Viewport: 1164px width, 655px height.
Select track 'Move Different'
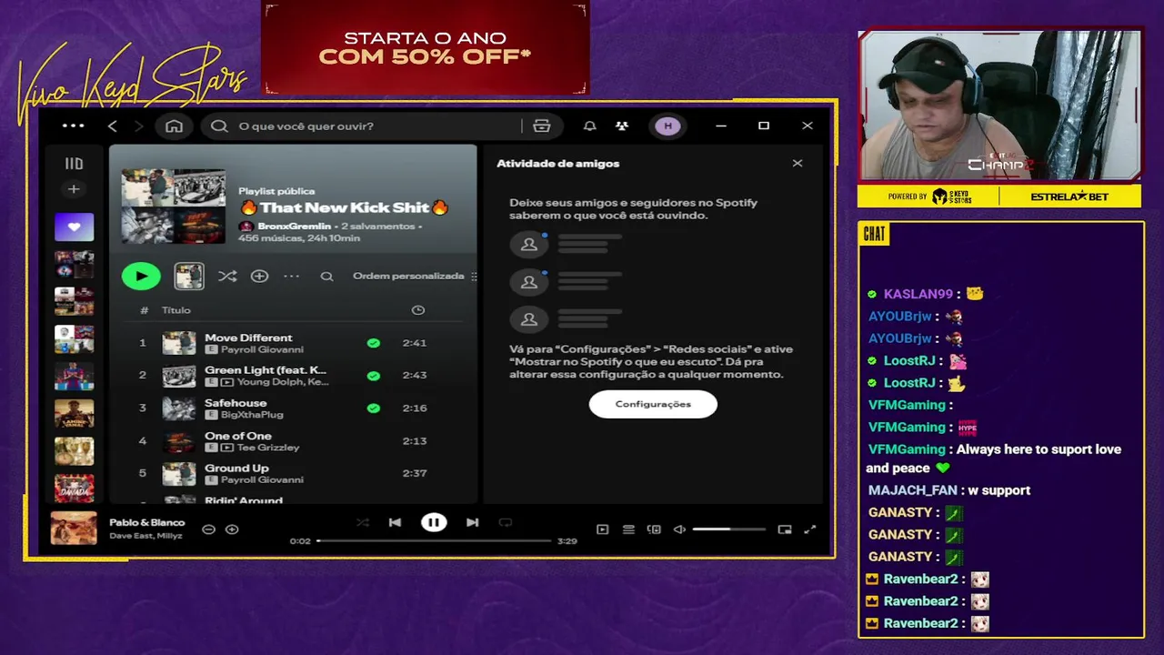[x=248, y=338]
